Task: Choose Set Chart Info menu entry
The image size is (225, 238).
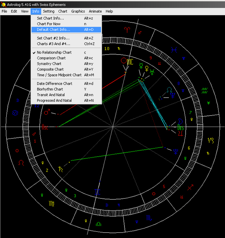Action: (x=66, y=18)
